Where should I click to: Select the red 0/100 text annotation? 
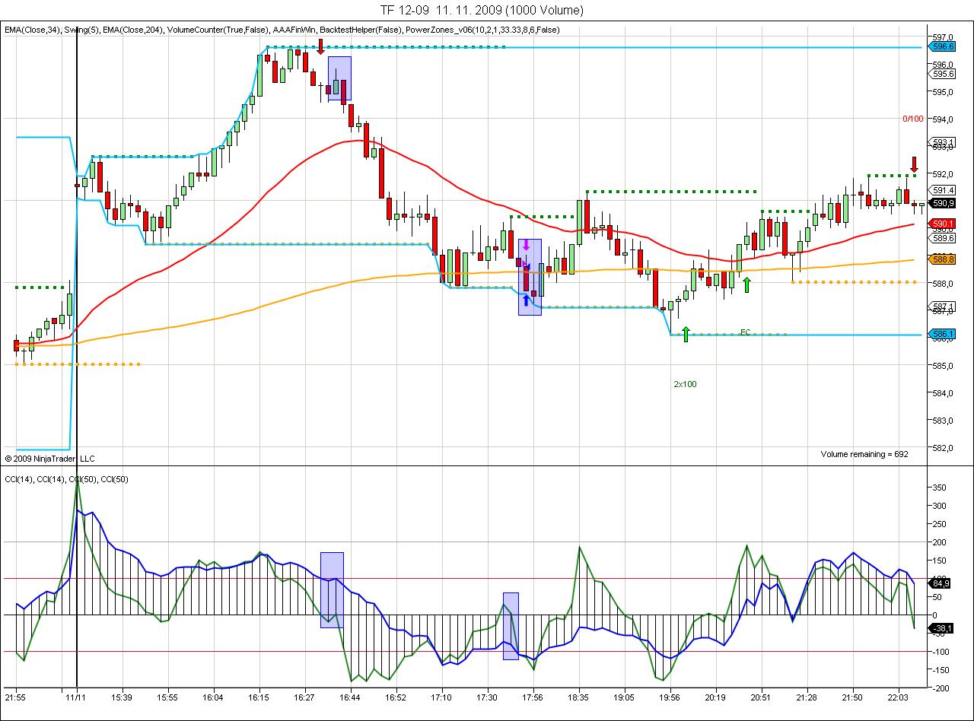tap(913, 119)
